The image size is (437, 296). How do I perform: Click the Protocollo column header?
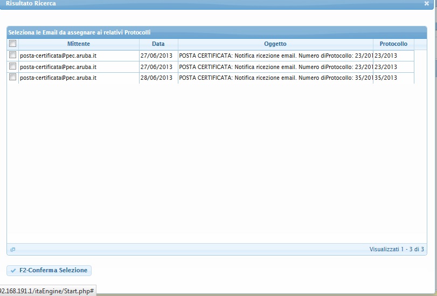[393, 44]
